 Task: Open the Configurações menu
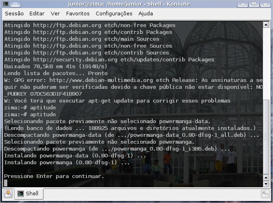coord(114,14)
